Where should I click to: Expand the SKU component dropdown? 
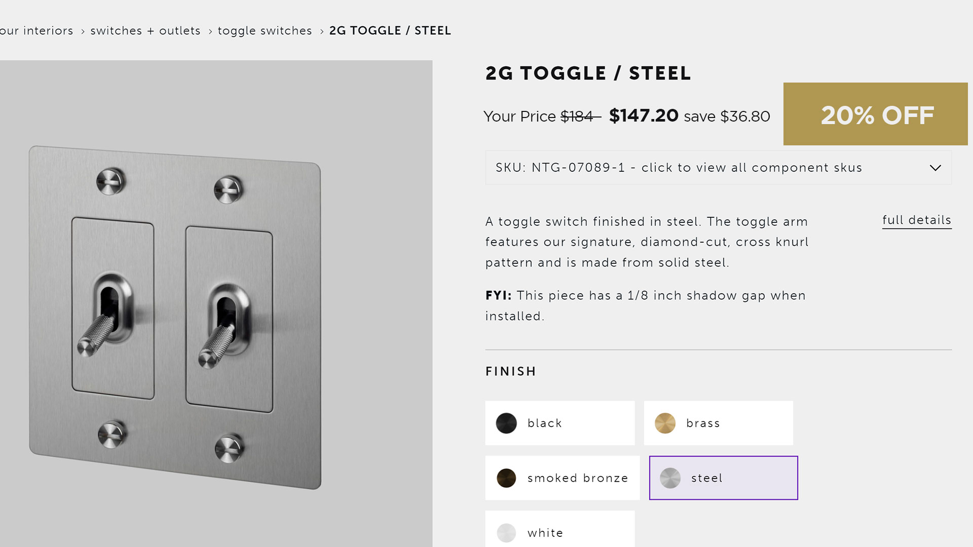(718, 168)
